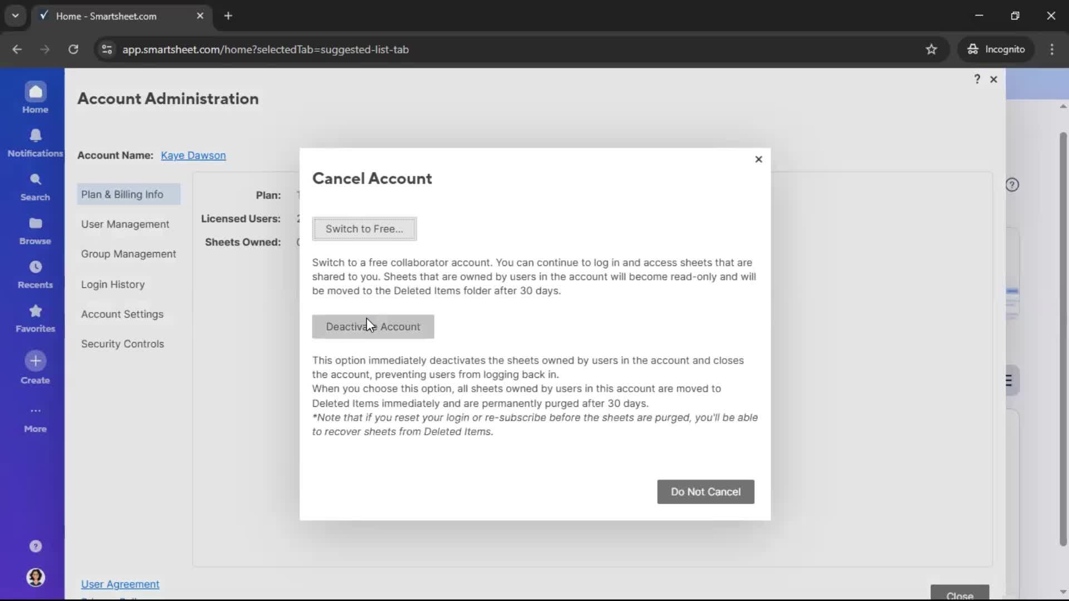Click the Deactivate Account button
The image size is (1069, 601).
372,327
